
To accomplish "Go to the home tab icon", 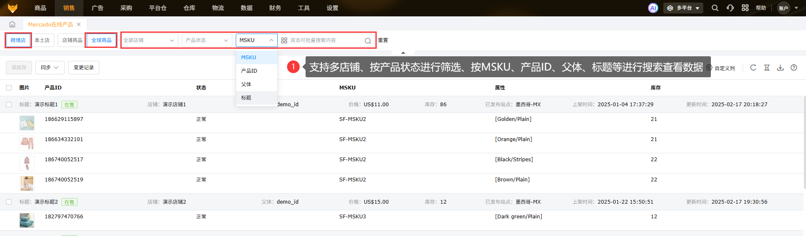I will point(12,24).
